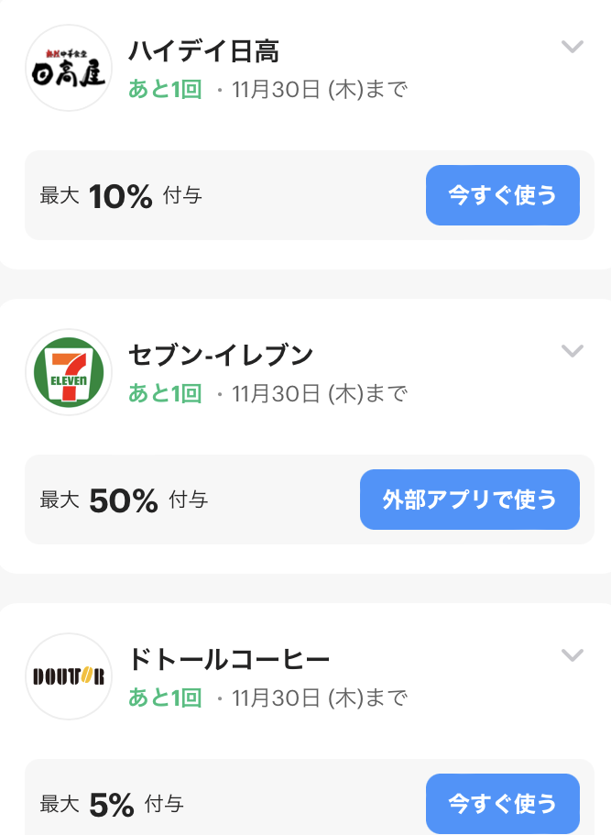Expand the ドトールコーヒー coupon chevron

[573, 655]
